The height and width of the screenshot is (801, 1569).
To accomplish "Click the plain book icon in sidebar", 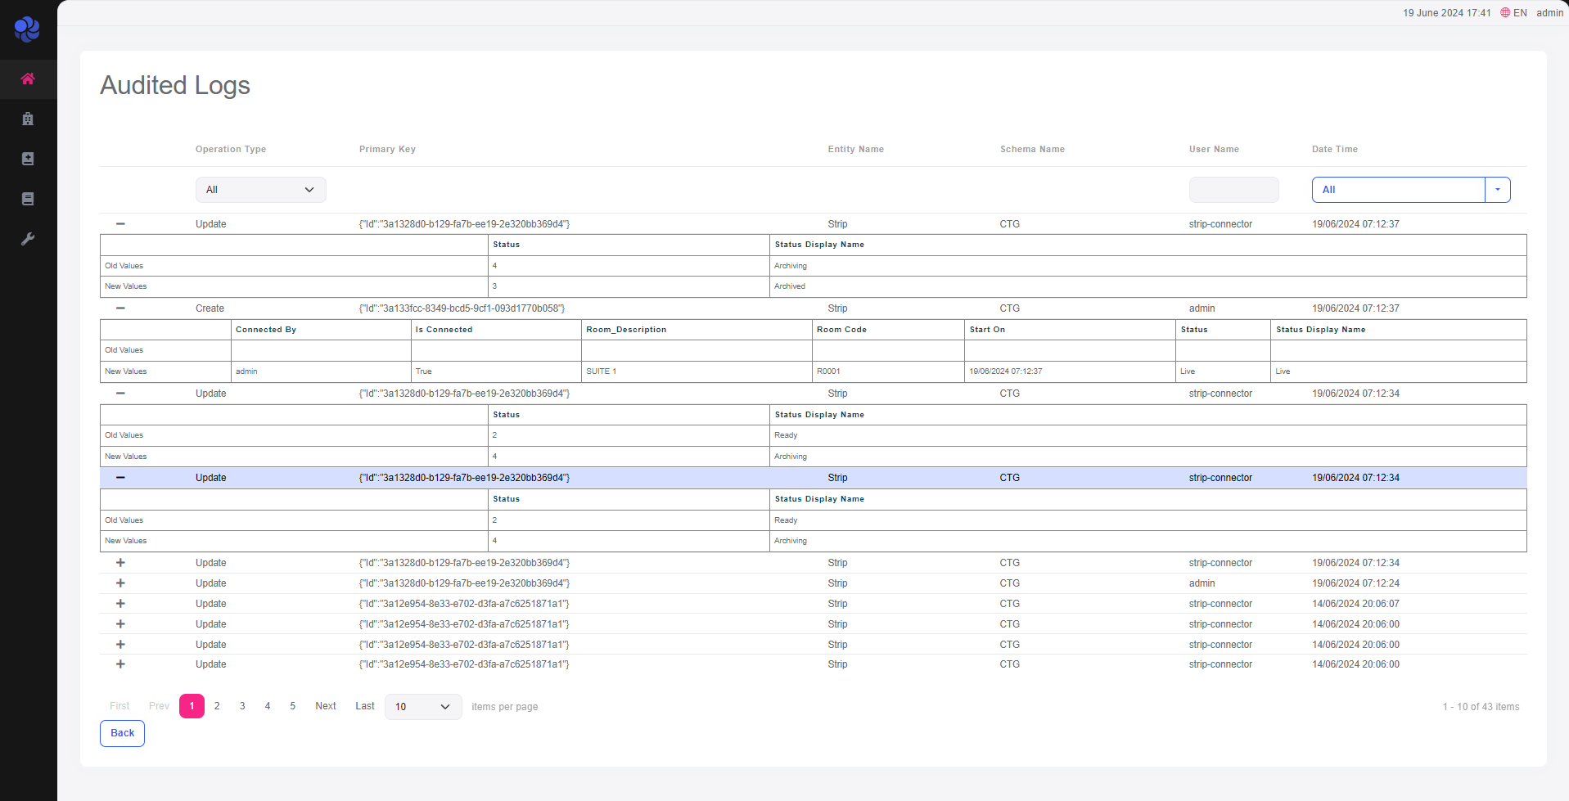I will click(28, 199).
